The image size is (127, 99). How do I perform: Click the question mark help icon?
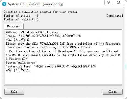tap(108, 3)
